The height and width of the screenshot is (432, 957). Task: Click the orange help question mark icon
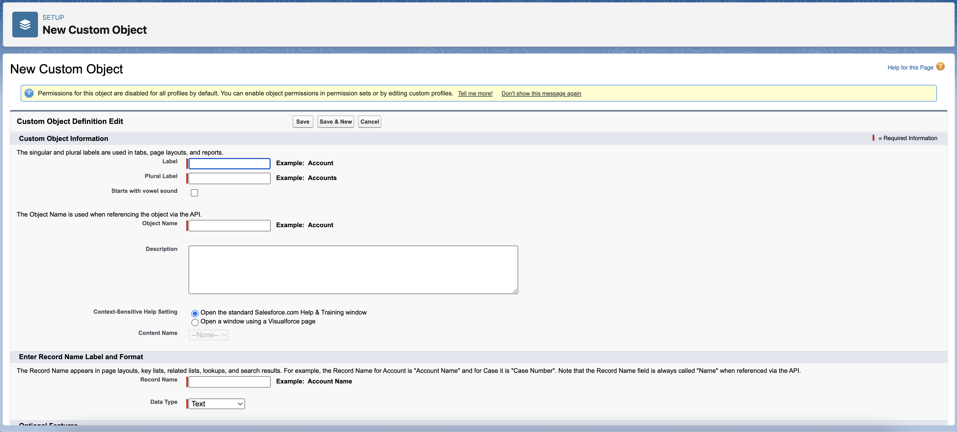[940, 66]
